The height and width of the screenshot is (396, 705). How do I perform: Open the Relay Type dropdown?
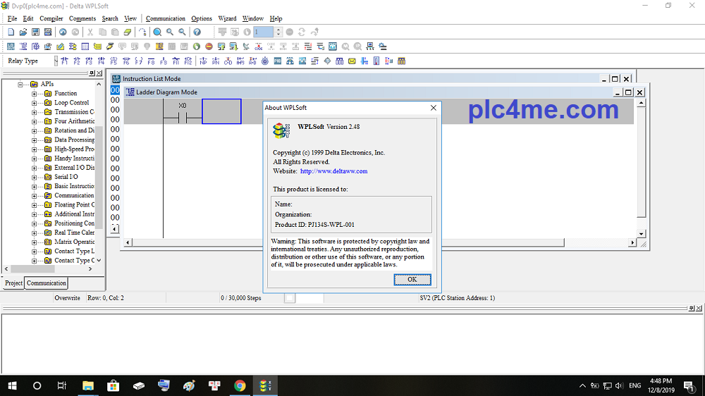coord(56,61)
